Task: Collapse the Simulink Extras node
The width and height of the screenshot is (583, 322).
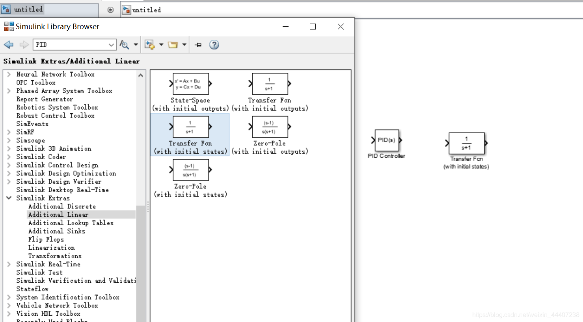Action: coord(9,198)
